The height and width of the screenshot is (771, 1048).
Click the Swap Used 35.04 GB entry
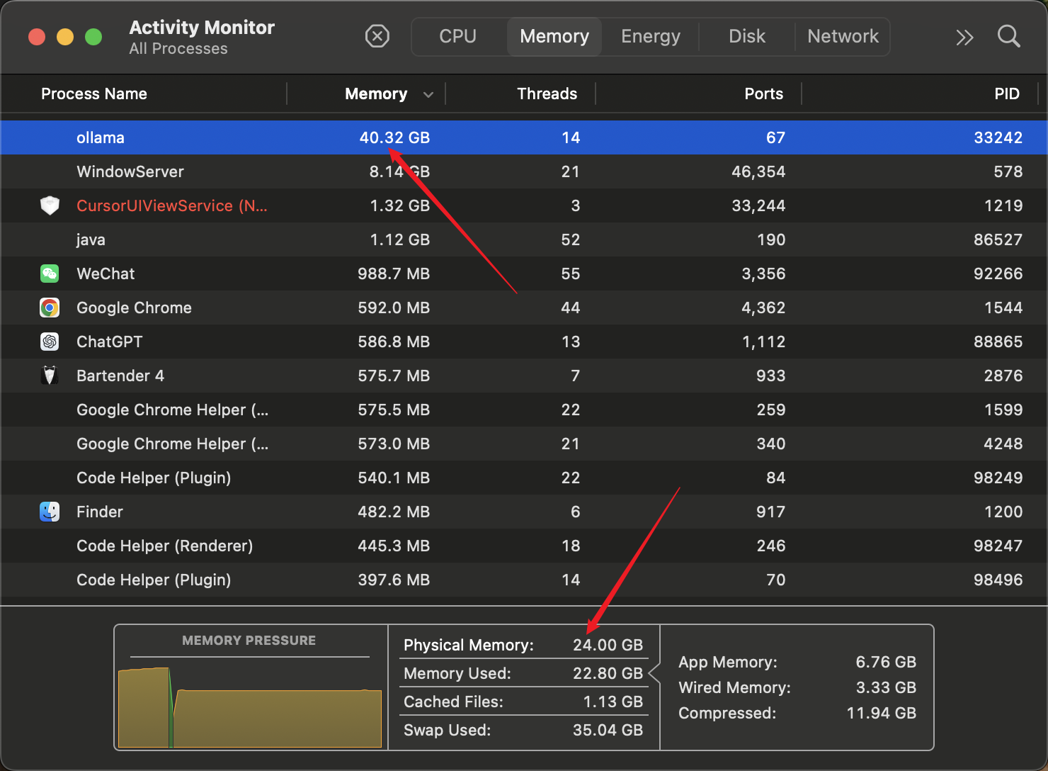(523, 730)
